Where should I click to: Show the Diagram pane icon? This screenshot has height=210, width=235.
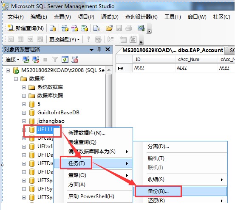point(11,39)
